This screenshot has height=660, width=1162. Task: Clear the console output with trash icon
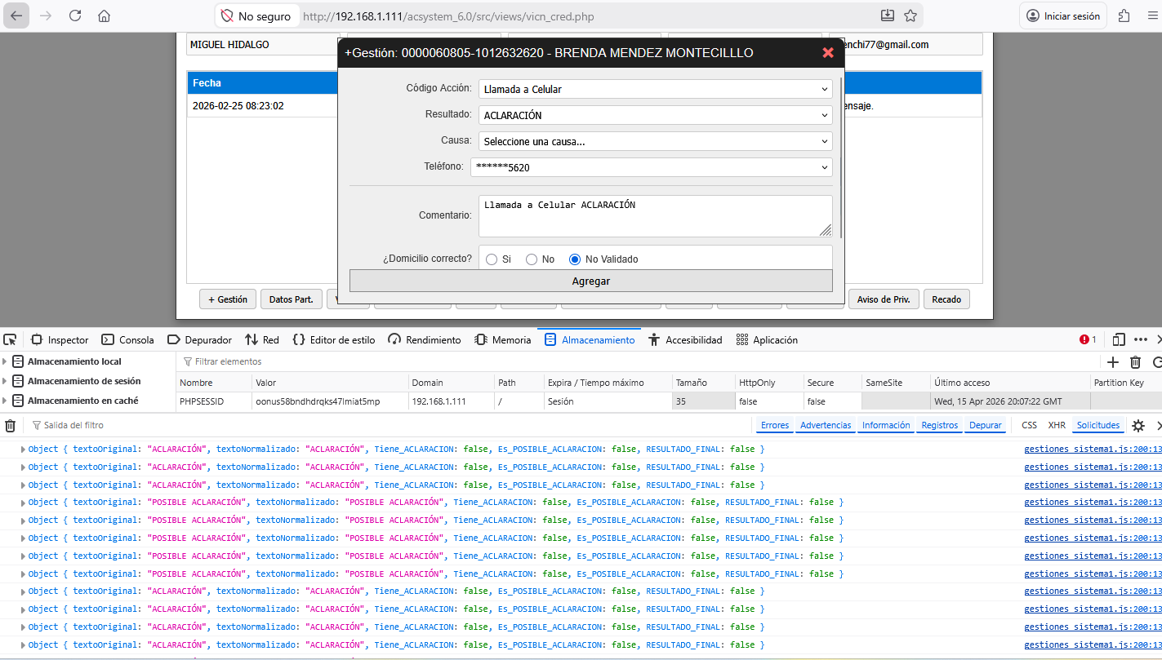10,425
